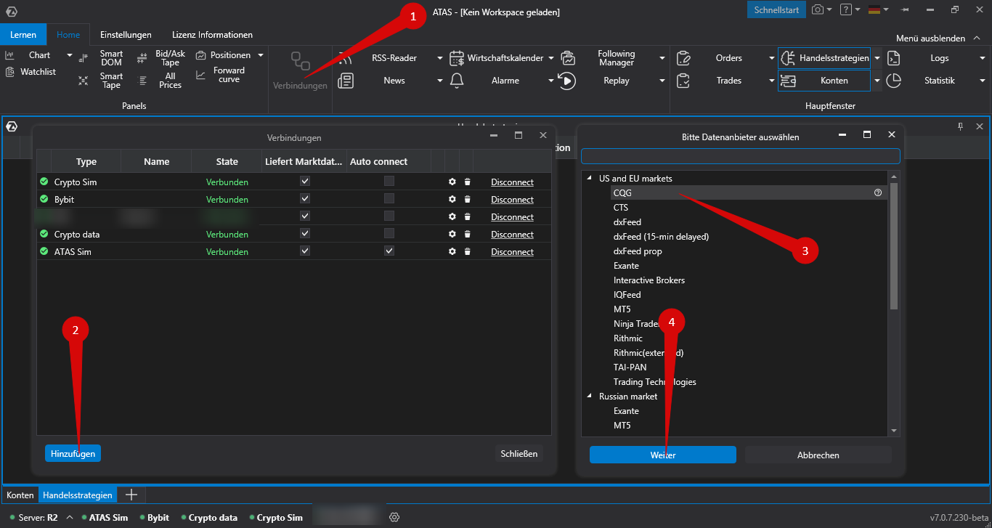The height and width of the screenshot is (528, 992).
Task: Click the help question mark icon
Action: coord(846,9)
